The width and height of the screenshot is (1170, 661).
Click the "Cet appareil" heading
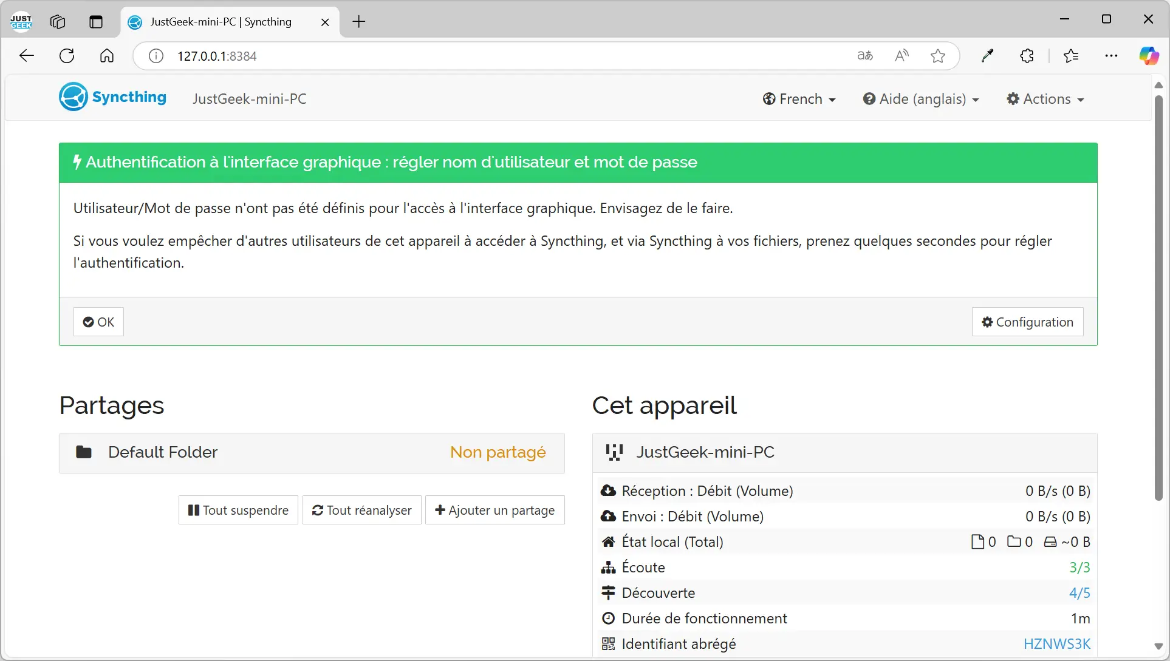click(x=664, y=405)
